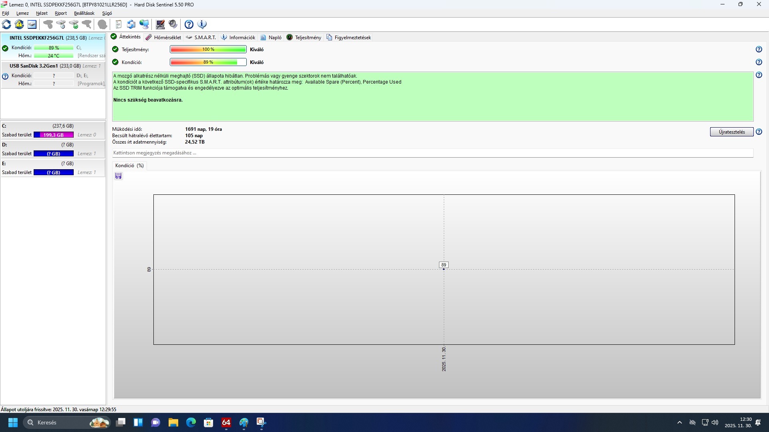Open the globe and monitor network icon
Screen dimensions: 769x432
click(x=144, y=24)
